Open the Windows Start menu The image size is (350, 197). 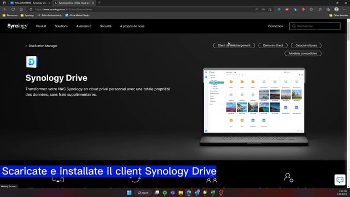(x=129, y=193)
